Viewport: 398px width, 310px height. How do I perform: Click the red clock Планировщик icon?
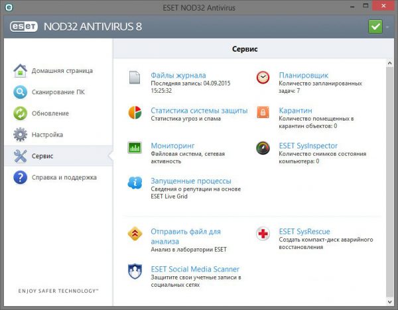[263, 77]
